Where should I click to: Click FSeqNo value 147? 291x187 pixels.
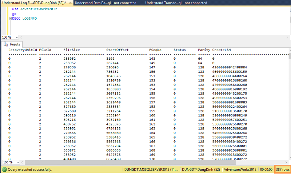[x=152, y=67]
